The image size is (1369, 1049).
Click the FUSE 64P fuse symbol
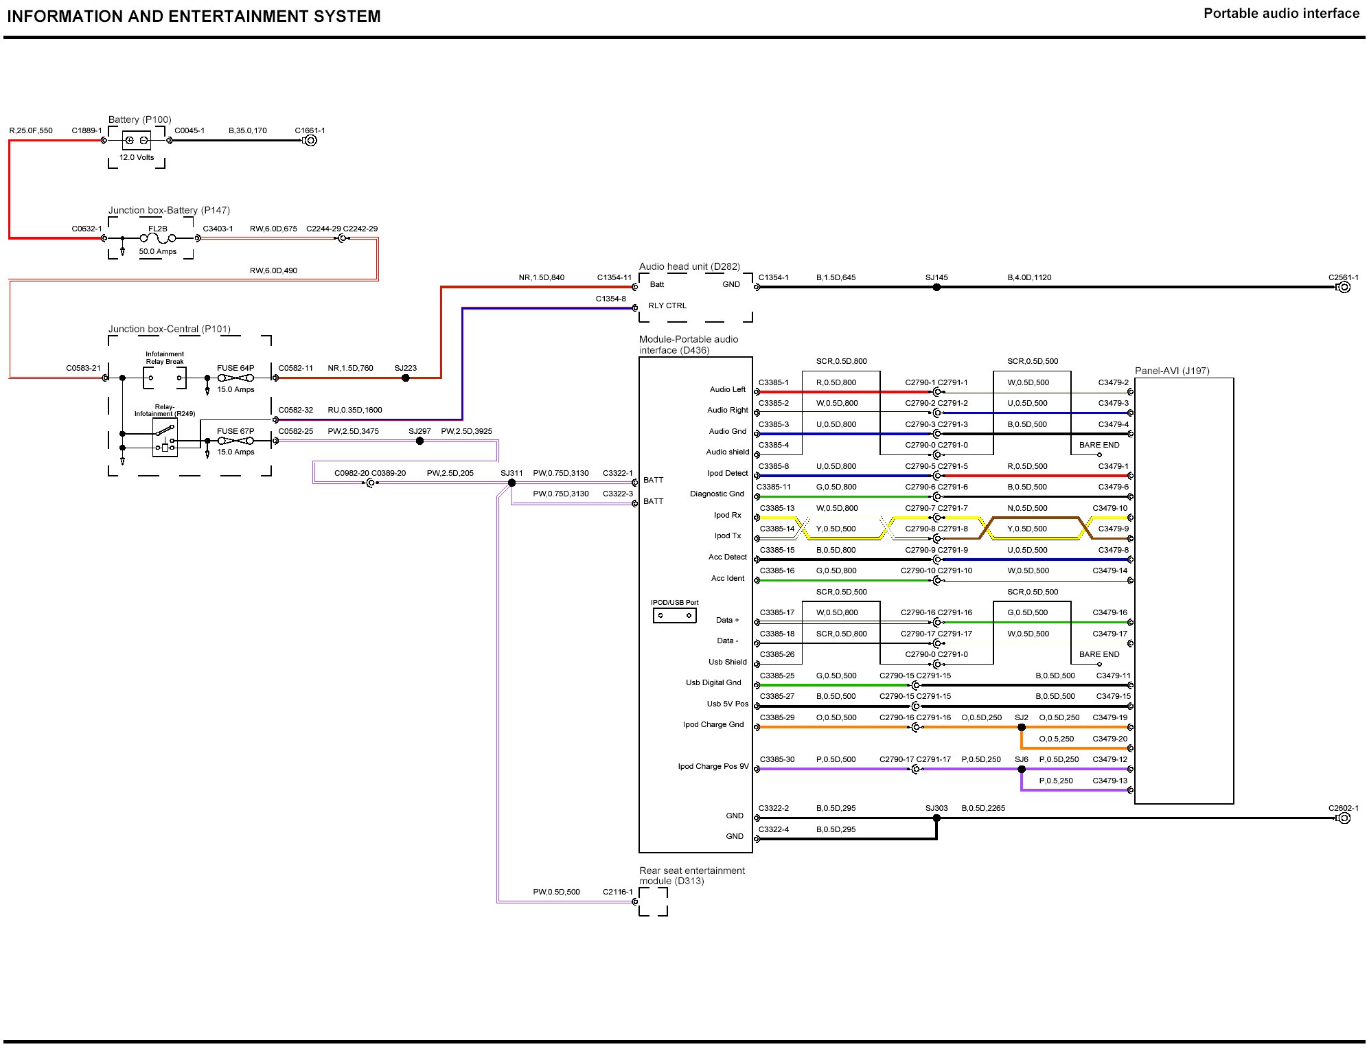point(235,378)
